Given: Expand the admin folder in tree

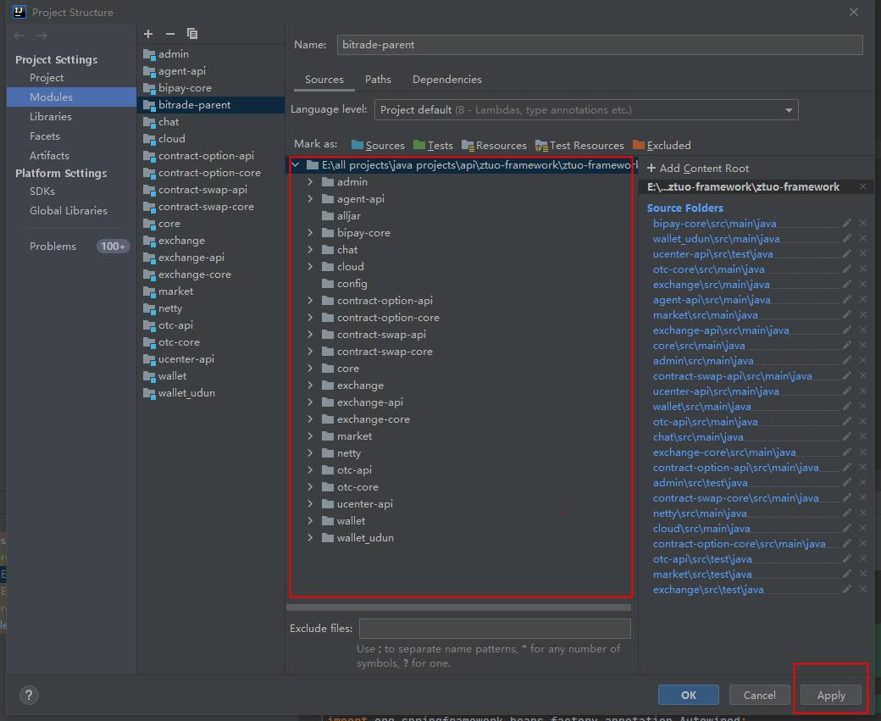Looking at the screenshot, I should (x=310, y=181).
